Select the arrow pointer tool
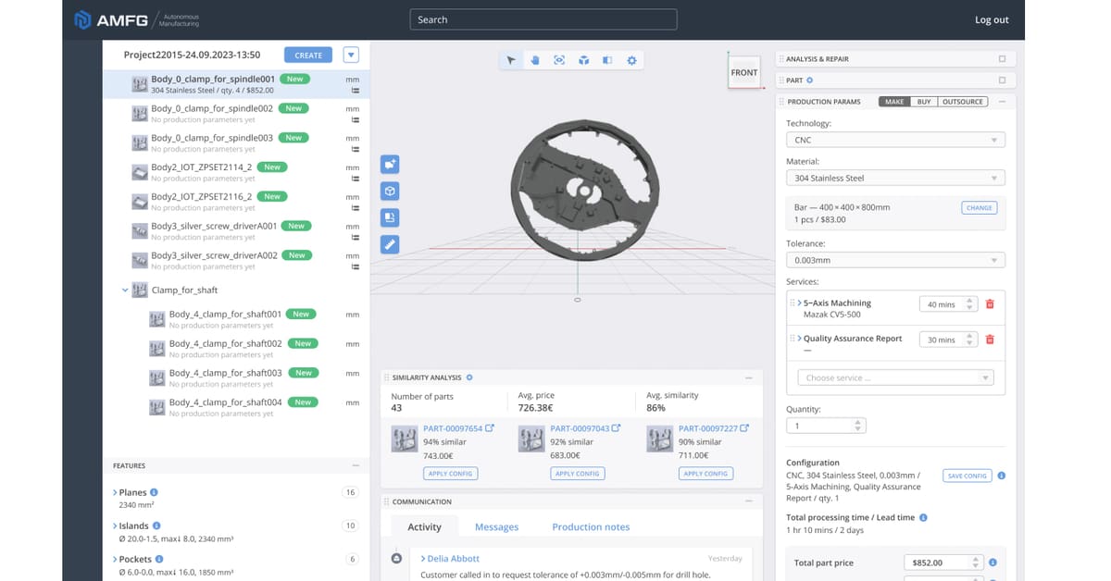Viewport: 1111px width, 581px height. (x=511, y=60)
